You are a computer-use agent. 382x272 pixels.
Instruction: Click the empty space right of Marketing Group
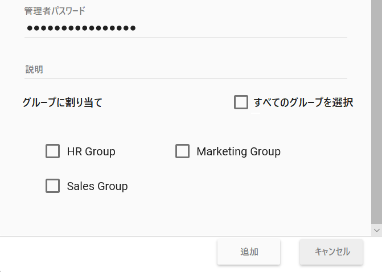click(325, 152)
